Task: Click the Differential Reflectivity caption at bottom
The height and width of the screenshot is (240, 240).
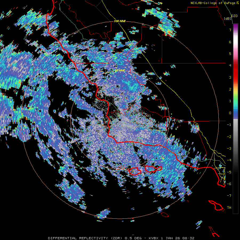Action: coord(121,238)
